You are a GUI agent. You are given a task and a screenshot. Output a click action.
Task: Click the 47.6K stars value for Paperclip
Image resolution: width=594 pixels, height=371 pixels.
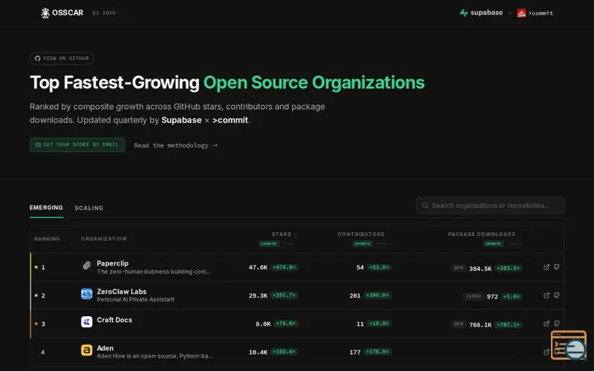[x=258, y=267]
